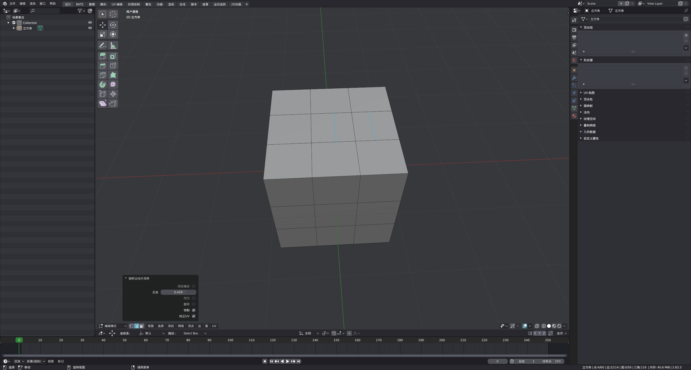Open the Modifiers wrench properties tab
The width and height of the screenshot is (691, 370).
(x=574, y=78)
